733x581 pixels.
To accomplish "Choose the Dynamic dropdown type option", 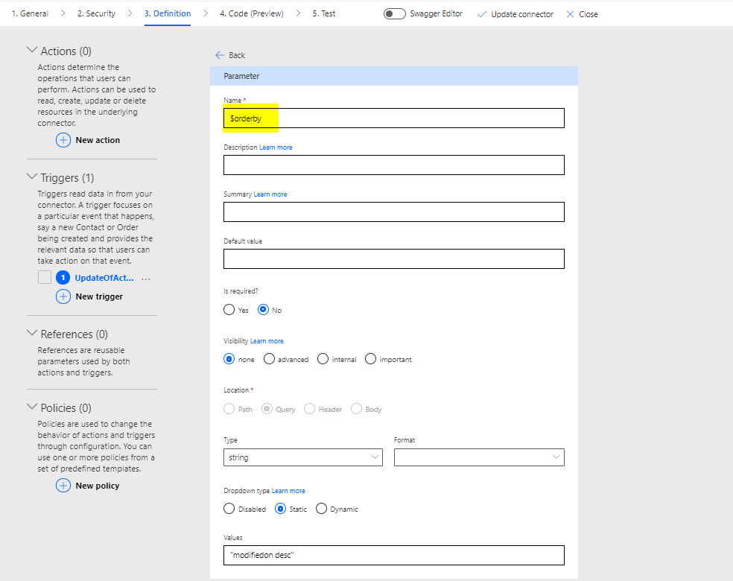I will click(321, 509).
